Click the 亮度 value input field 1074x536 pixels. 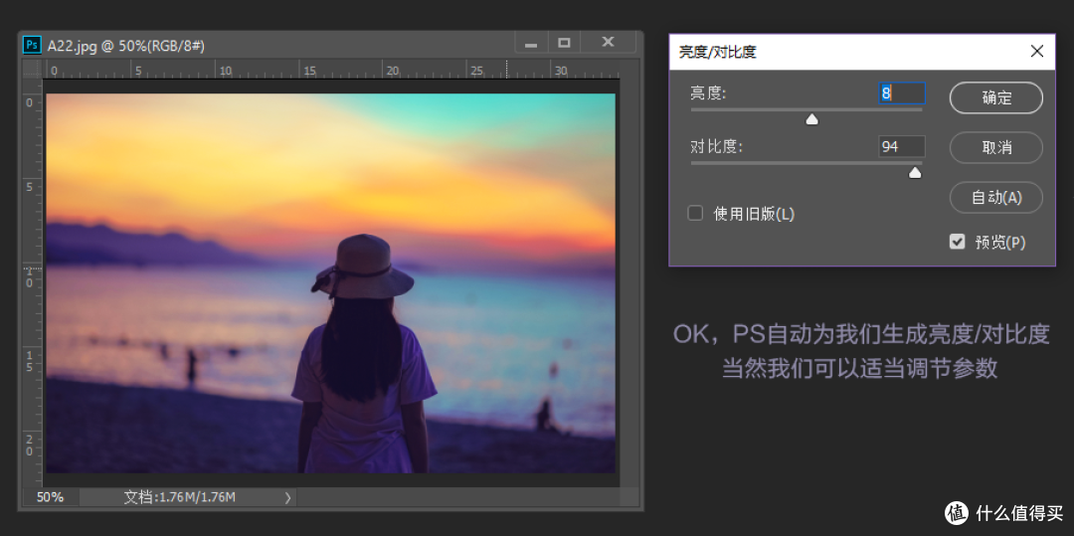[x=901, y=93]
